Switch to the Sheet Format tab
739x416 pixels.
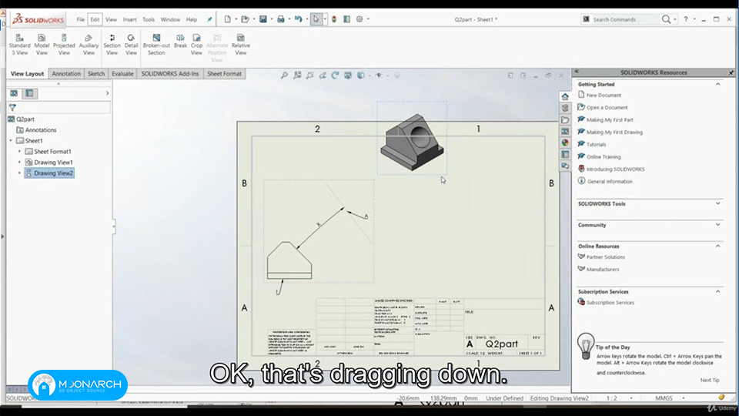224,74
